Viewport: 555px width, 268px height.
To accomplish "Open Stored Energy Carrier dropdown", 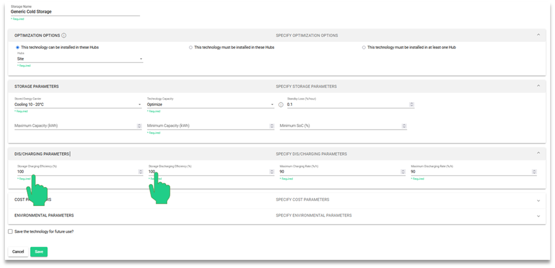I will coord(78,104).
